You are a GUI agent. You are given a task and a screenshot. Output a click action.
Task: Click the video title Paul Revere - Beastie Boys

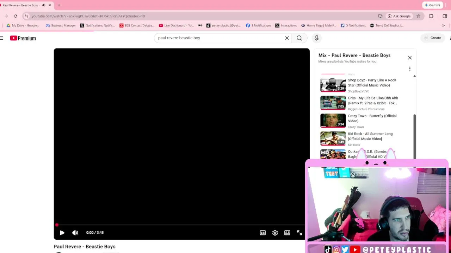85,247
